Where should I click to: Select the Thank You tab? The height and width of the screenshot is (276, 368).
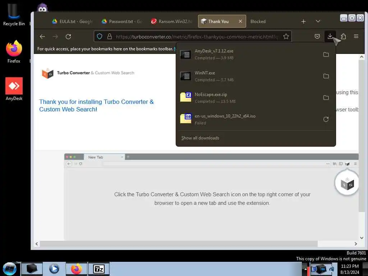click(218, 21)
